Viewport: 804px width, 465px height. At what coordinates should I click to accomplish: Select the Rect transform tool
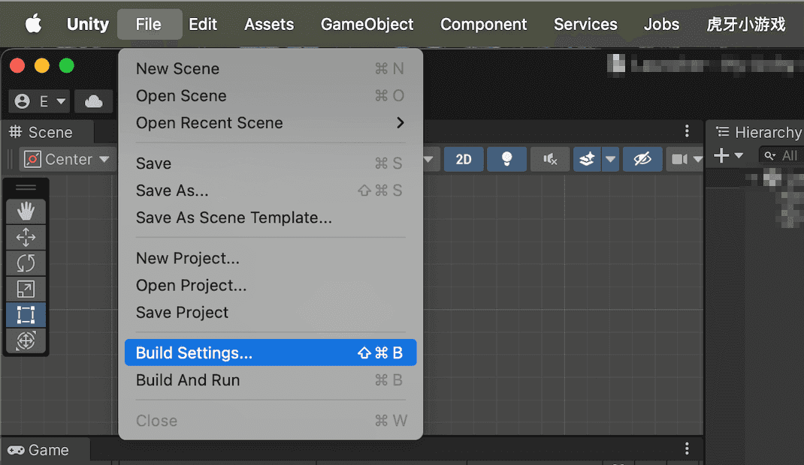[x=26, y=315]
